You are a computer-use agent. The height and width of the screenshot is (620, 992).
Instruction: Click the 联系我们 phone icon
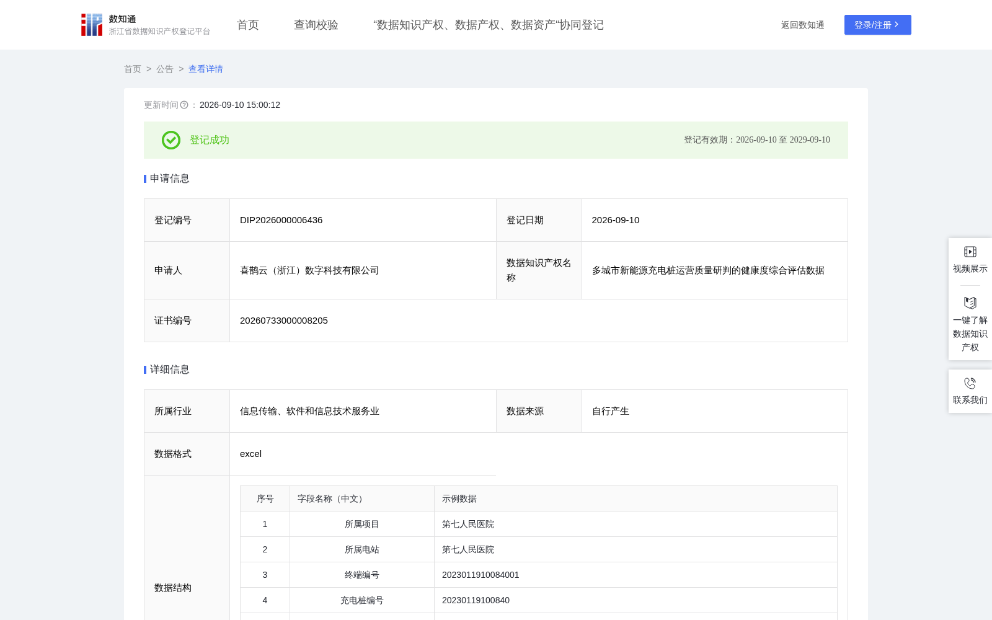970,383
